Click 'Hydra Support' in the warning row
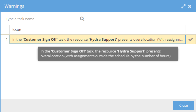Screen dimensions: 196x112 [x=103, y=39]
